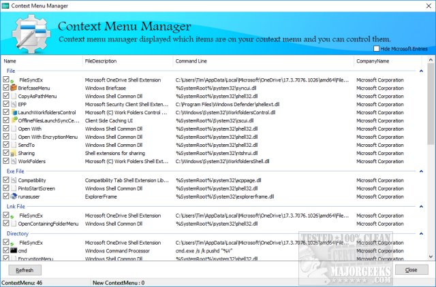436x287 pixels.
Task: Click the WorkfoldersControl.dll path
Action: [x=225, y=112]
